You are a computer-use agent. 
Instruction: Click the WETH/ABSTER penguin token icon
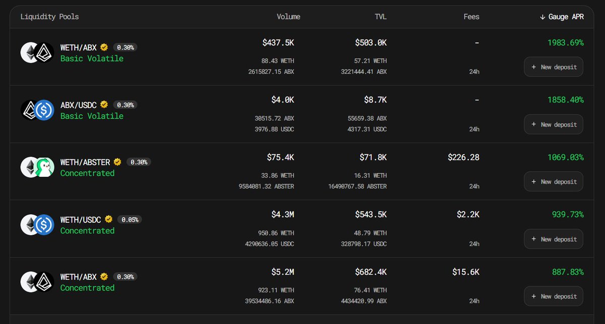pos(44,167)
